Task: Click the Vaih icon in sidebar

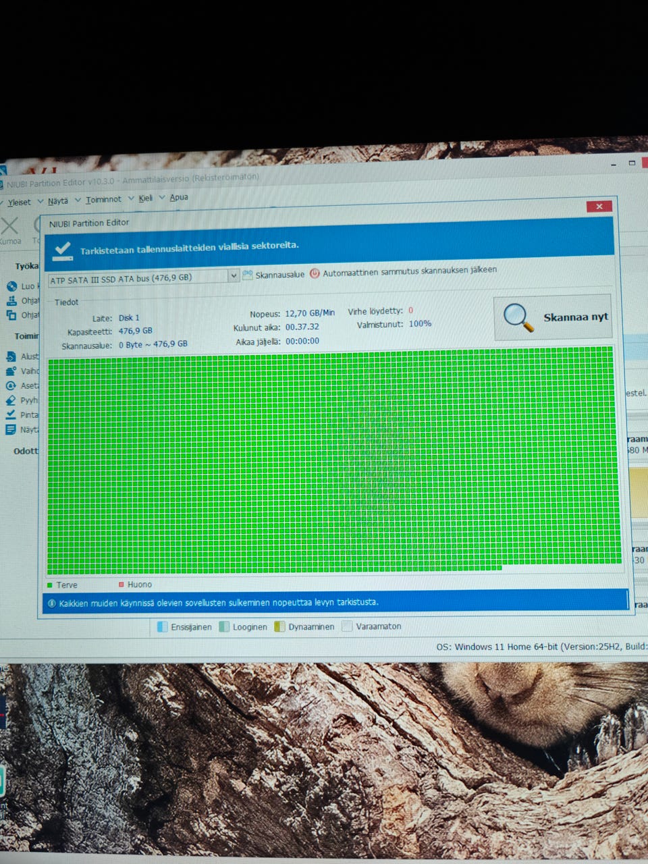Action: click(11, 371)
